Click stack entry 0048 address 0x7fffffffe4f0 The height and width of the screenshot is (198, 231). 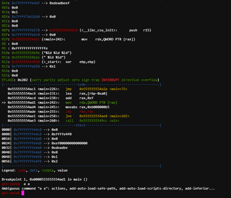click(27, 157)
